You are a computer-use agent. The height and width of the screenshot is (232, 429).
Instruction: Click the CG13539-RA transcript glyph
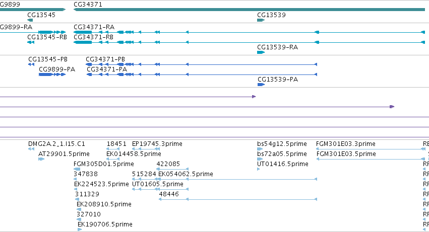(261, 52)
